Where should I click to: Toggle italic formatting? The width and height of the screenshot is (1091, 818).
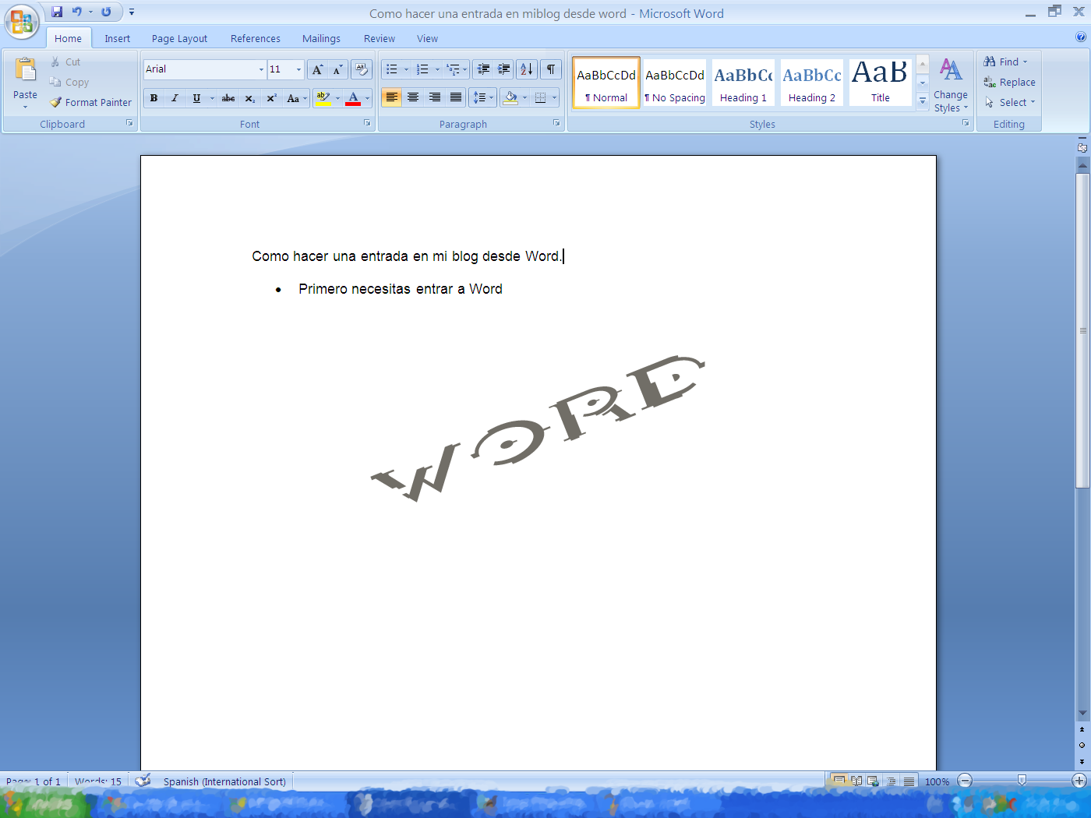pyautogui.click(x=175, y=98)
